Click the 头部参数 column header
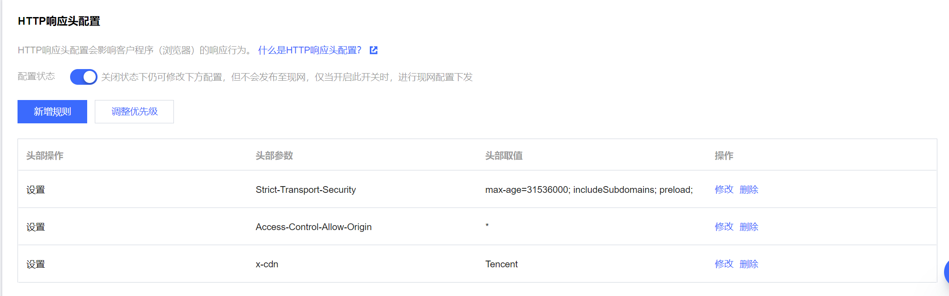 coord(274,156)
